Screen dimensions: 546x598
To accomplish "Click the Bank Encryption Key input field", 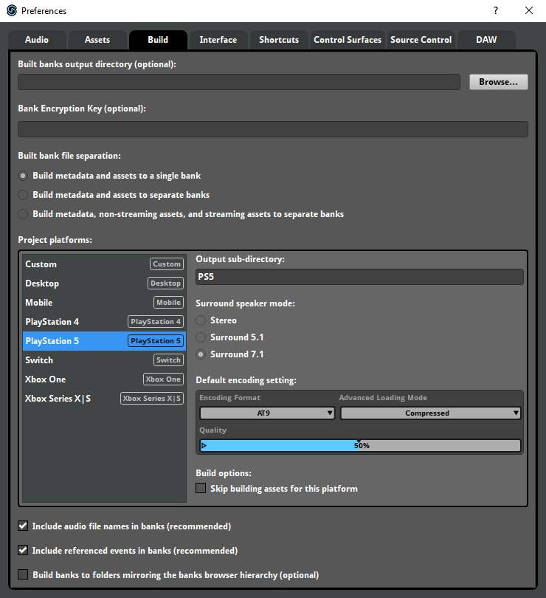I will (x=273, y=128).
